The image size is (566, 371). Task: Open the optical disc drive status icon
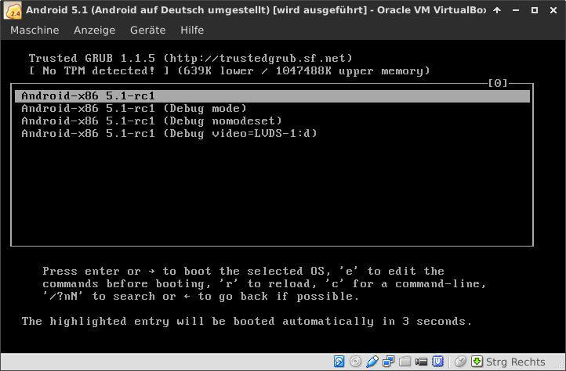[x=356, y=362]
